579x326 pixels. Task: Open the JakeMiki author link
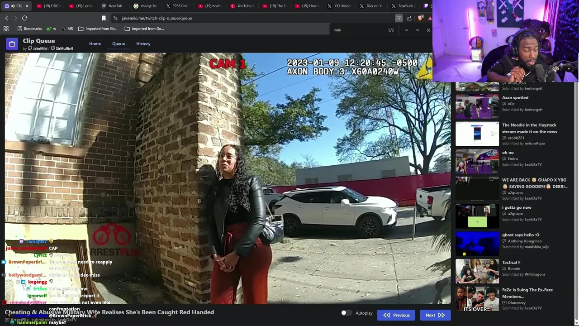[38, 48]
